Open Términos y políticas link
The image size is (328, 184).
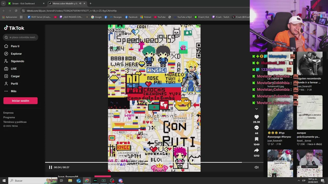pyautogui.click(x=15, y=122)
